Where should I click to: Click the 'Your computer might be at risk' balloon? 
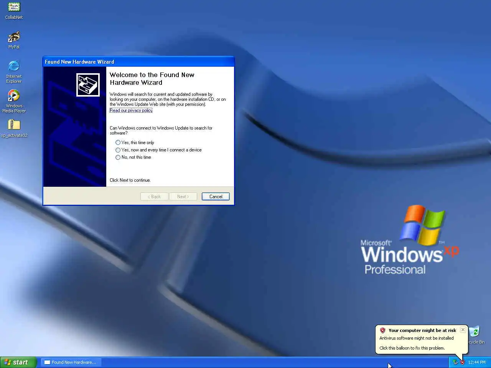pyautogui.click(x=422, y=339)
